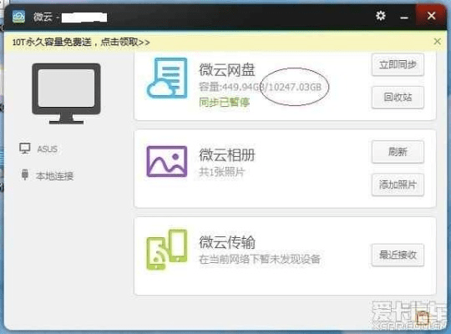Image resolution: width=451 pixels, height=334 pixels.
Task: Open the 微云传输 phones icon
Action: 167,250
